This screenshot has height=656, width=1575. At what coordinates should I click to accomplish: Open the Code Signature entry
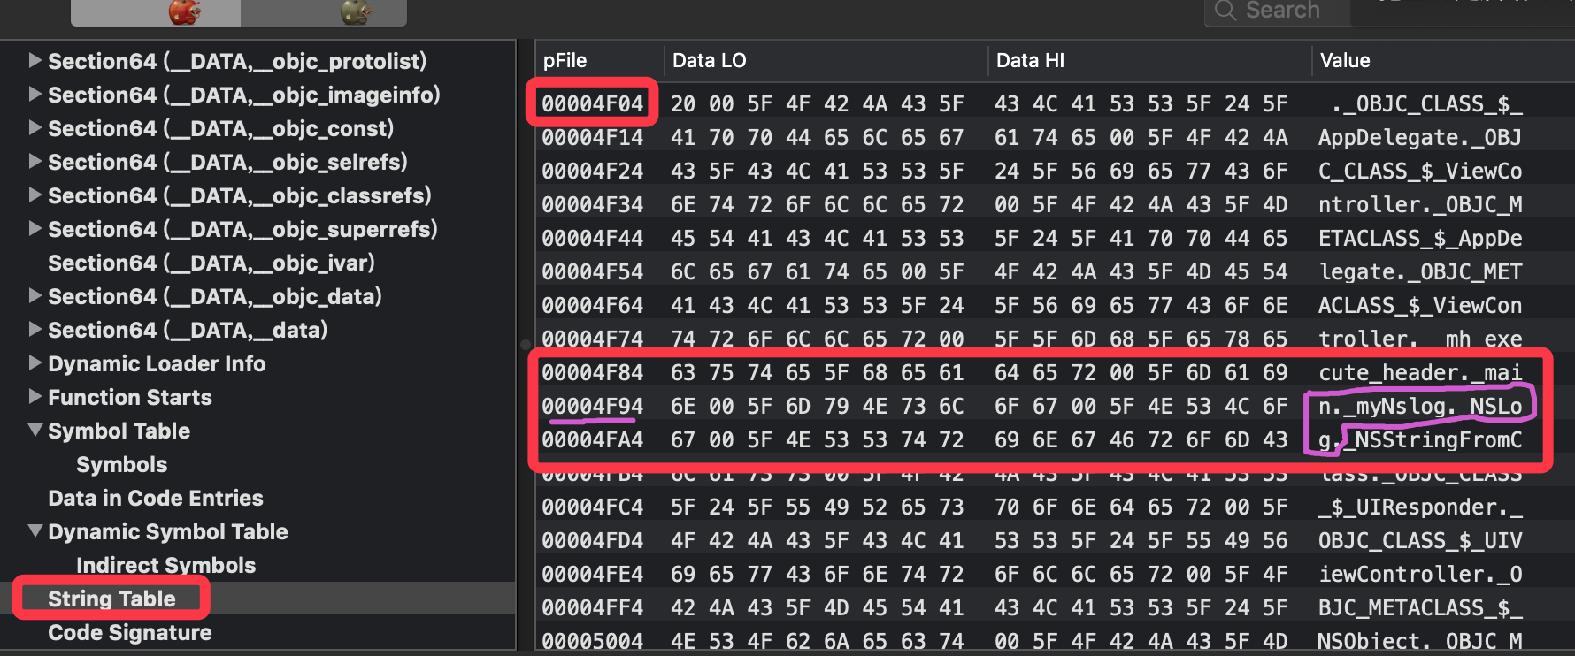[129, 632]
